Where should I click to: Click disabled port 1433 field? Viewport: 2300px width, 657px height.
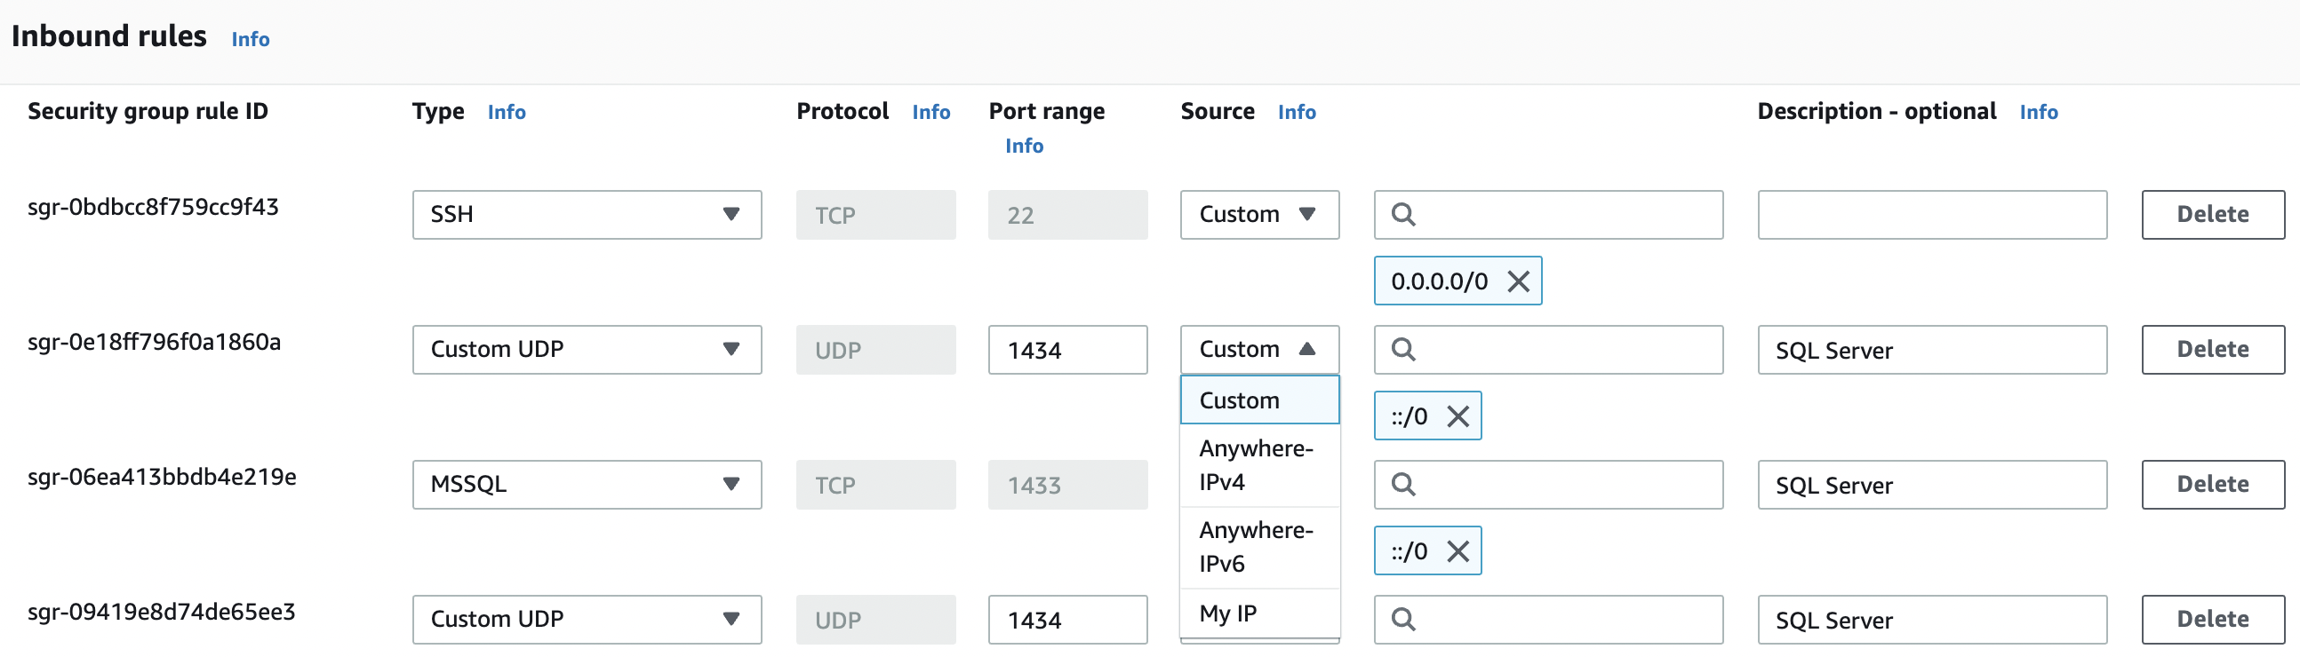pos(1067,484)
